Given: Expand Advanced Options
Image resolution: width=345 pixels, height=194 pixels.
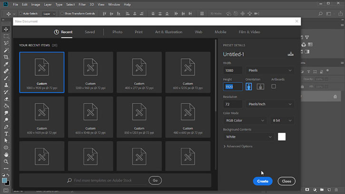Looking at the screenshot, I should point(238,146).
